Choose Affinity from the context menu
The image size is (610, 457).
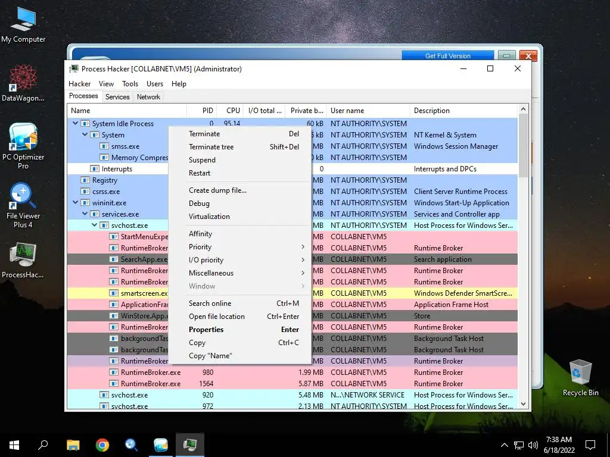241,234
